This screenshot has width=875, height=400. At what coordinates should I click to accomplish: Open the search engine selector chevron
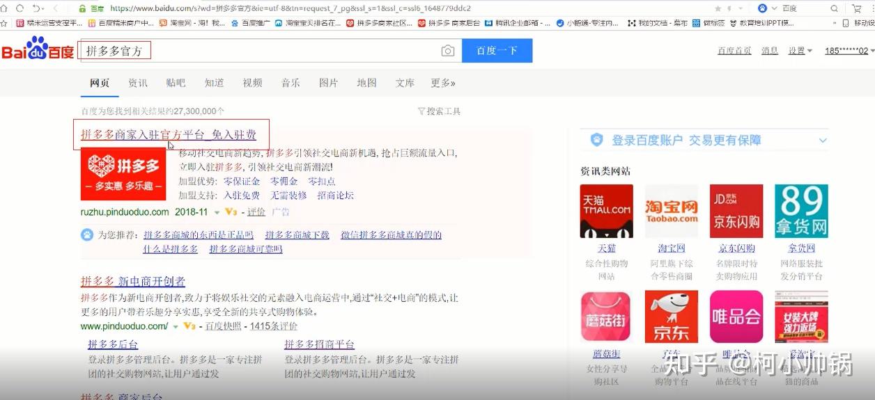773,8
